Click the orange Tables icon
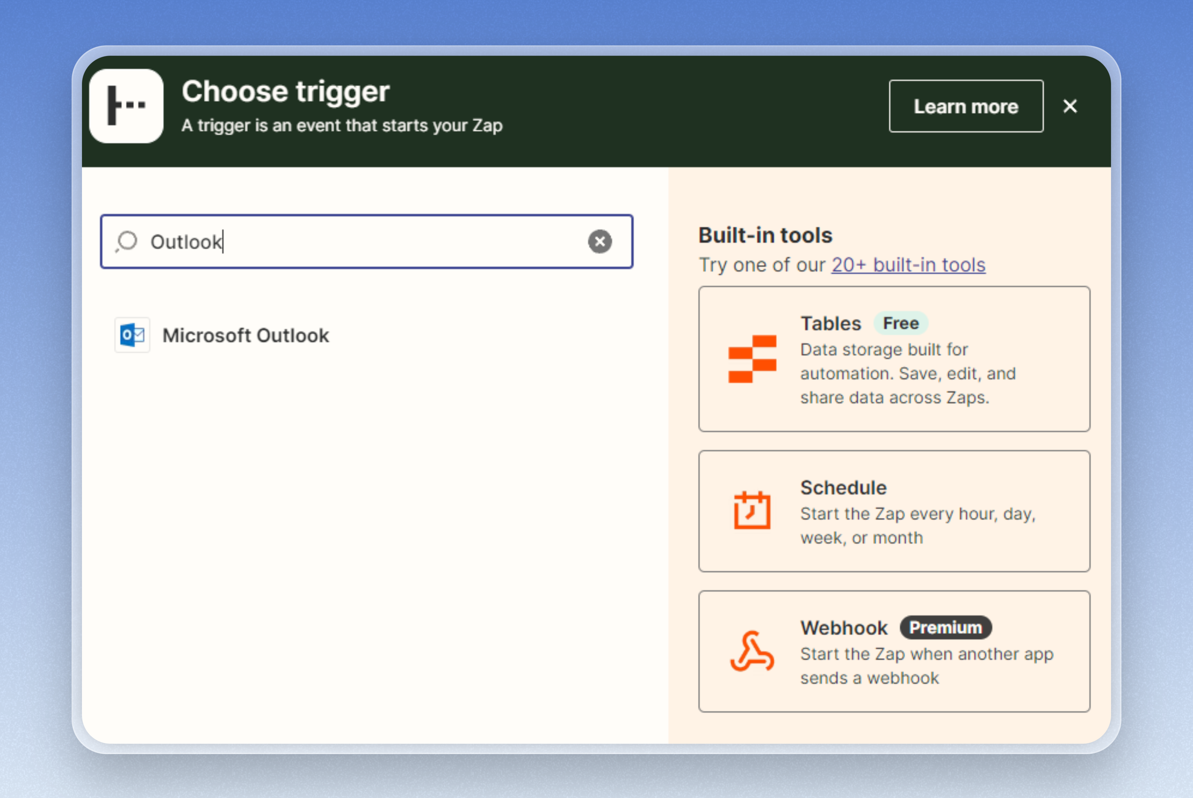 point(752,359)
